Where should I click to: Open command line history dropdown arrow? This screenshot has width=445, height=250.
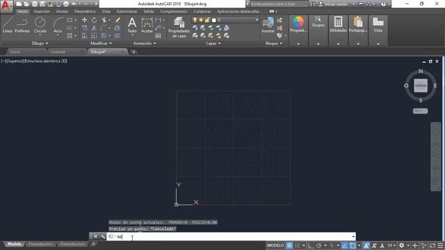353,236
